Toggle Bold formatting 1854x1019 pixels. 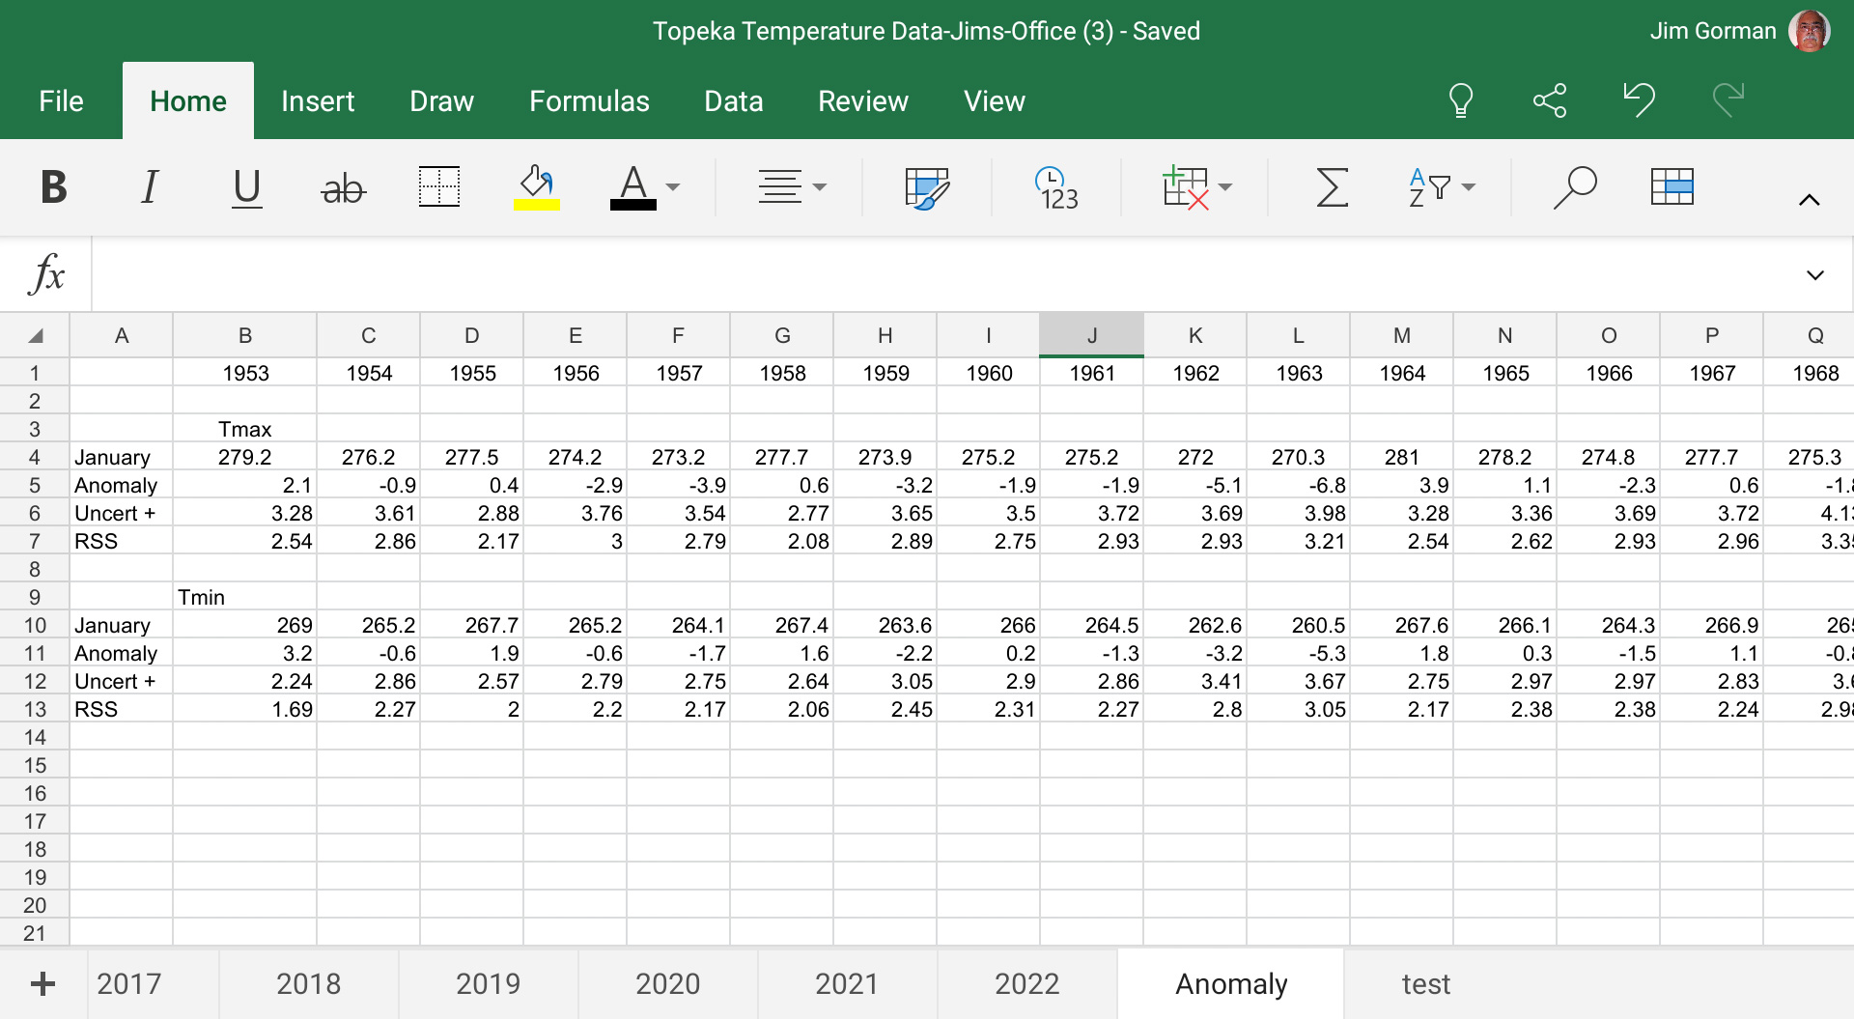coord(54,187)
